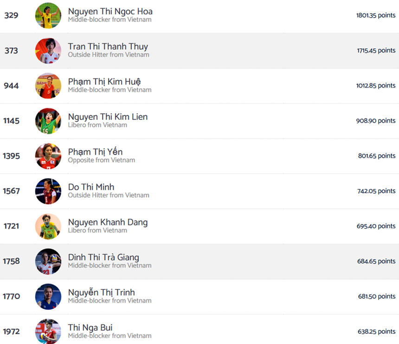Select the Nguyen Thi Kim Lien name

click(x=108, y=117)
